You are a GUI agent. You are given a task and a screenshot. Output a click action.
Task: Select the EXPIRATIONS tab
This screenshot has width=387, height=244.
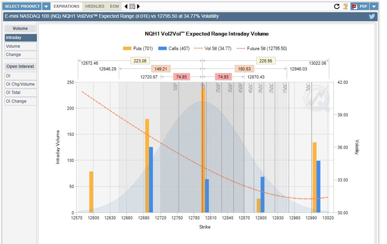[x=66, y=6]
